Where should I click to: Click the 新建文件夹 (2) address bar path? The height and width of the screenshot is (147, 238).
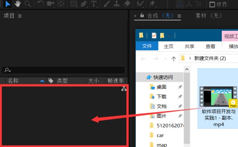pyautogui.click(x=210, y=58)
